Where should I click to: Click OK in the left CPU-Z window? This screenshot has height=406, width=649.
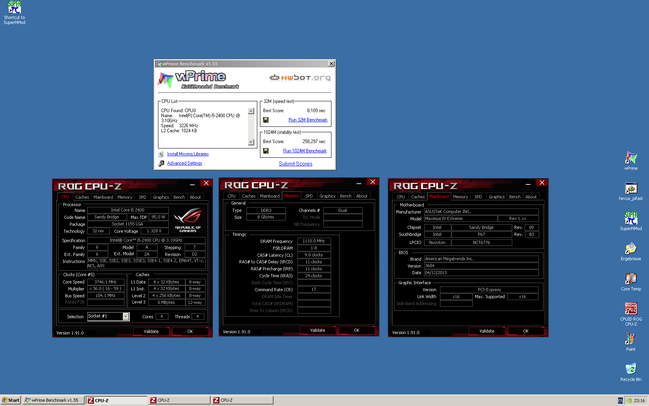click(190, 331)
